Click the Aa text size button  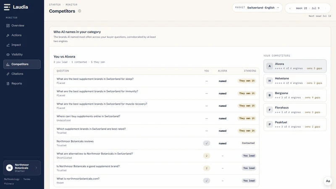tap(328, 181)
